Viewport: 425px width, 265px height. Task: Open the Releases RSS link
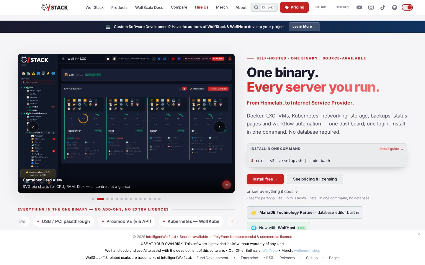click(287, 258)
